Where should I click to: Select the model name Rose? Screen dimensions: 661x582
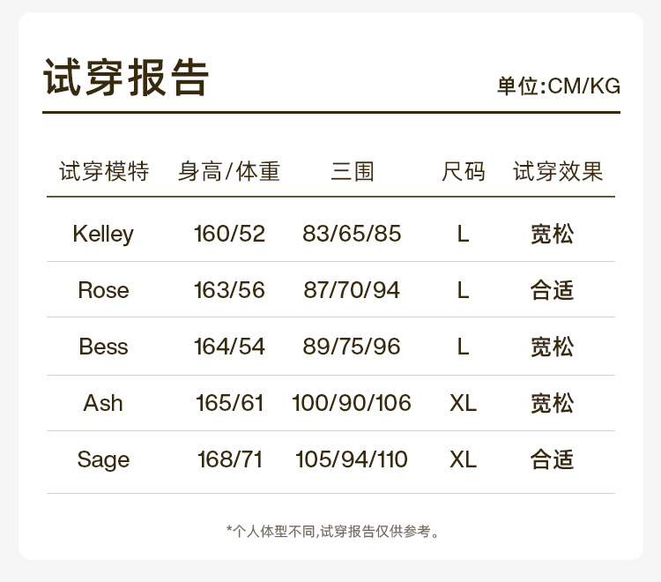pyautogui.click(x=103, y=290)
